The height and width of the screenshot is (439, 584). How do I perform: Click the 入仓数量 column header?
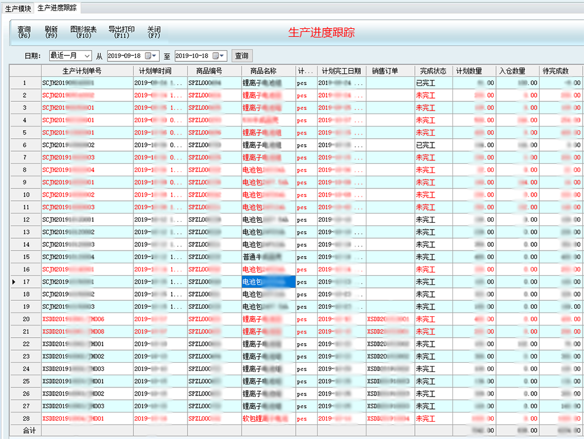pyautogui.click(x=518, y=71)
